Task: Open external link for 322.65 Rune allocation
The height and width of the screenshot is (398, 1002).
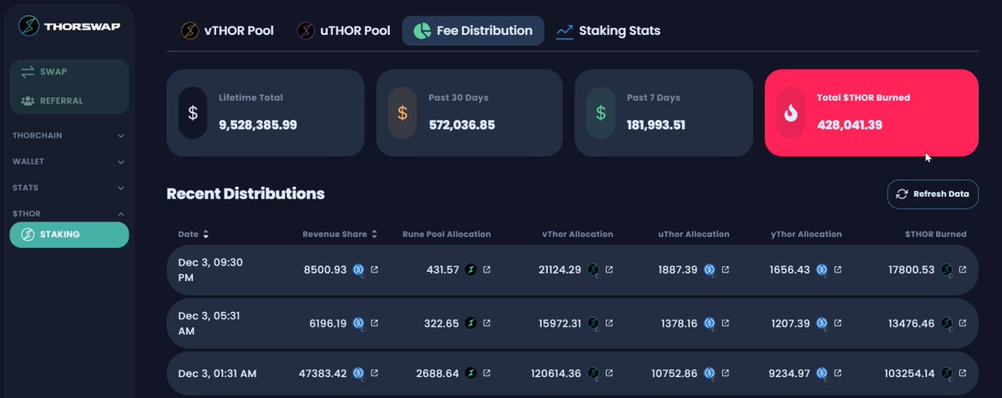Action: (487, 323)
